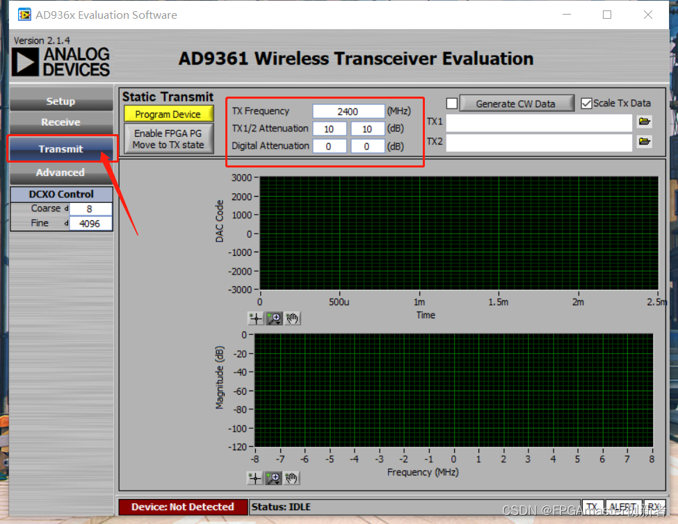The image size is (678, 524).
Task: Click the Generate CW Data button
Action: coord(516,104)
